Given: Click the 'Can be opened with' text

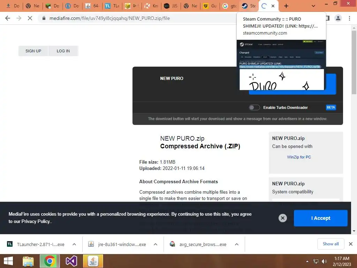Looking at the screenshot, I should 292,146.
